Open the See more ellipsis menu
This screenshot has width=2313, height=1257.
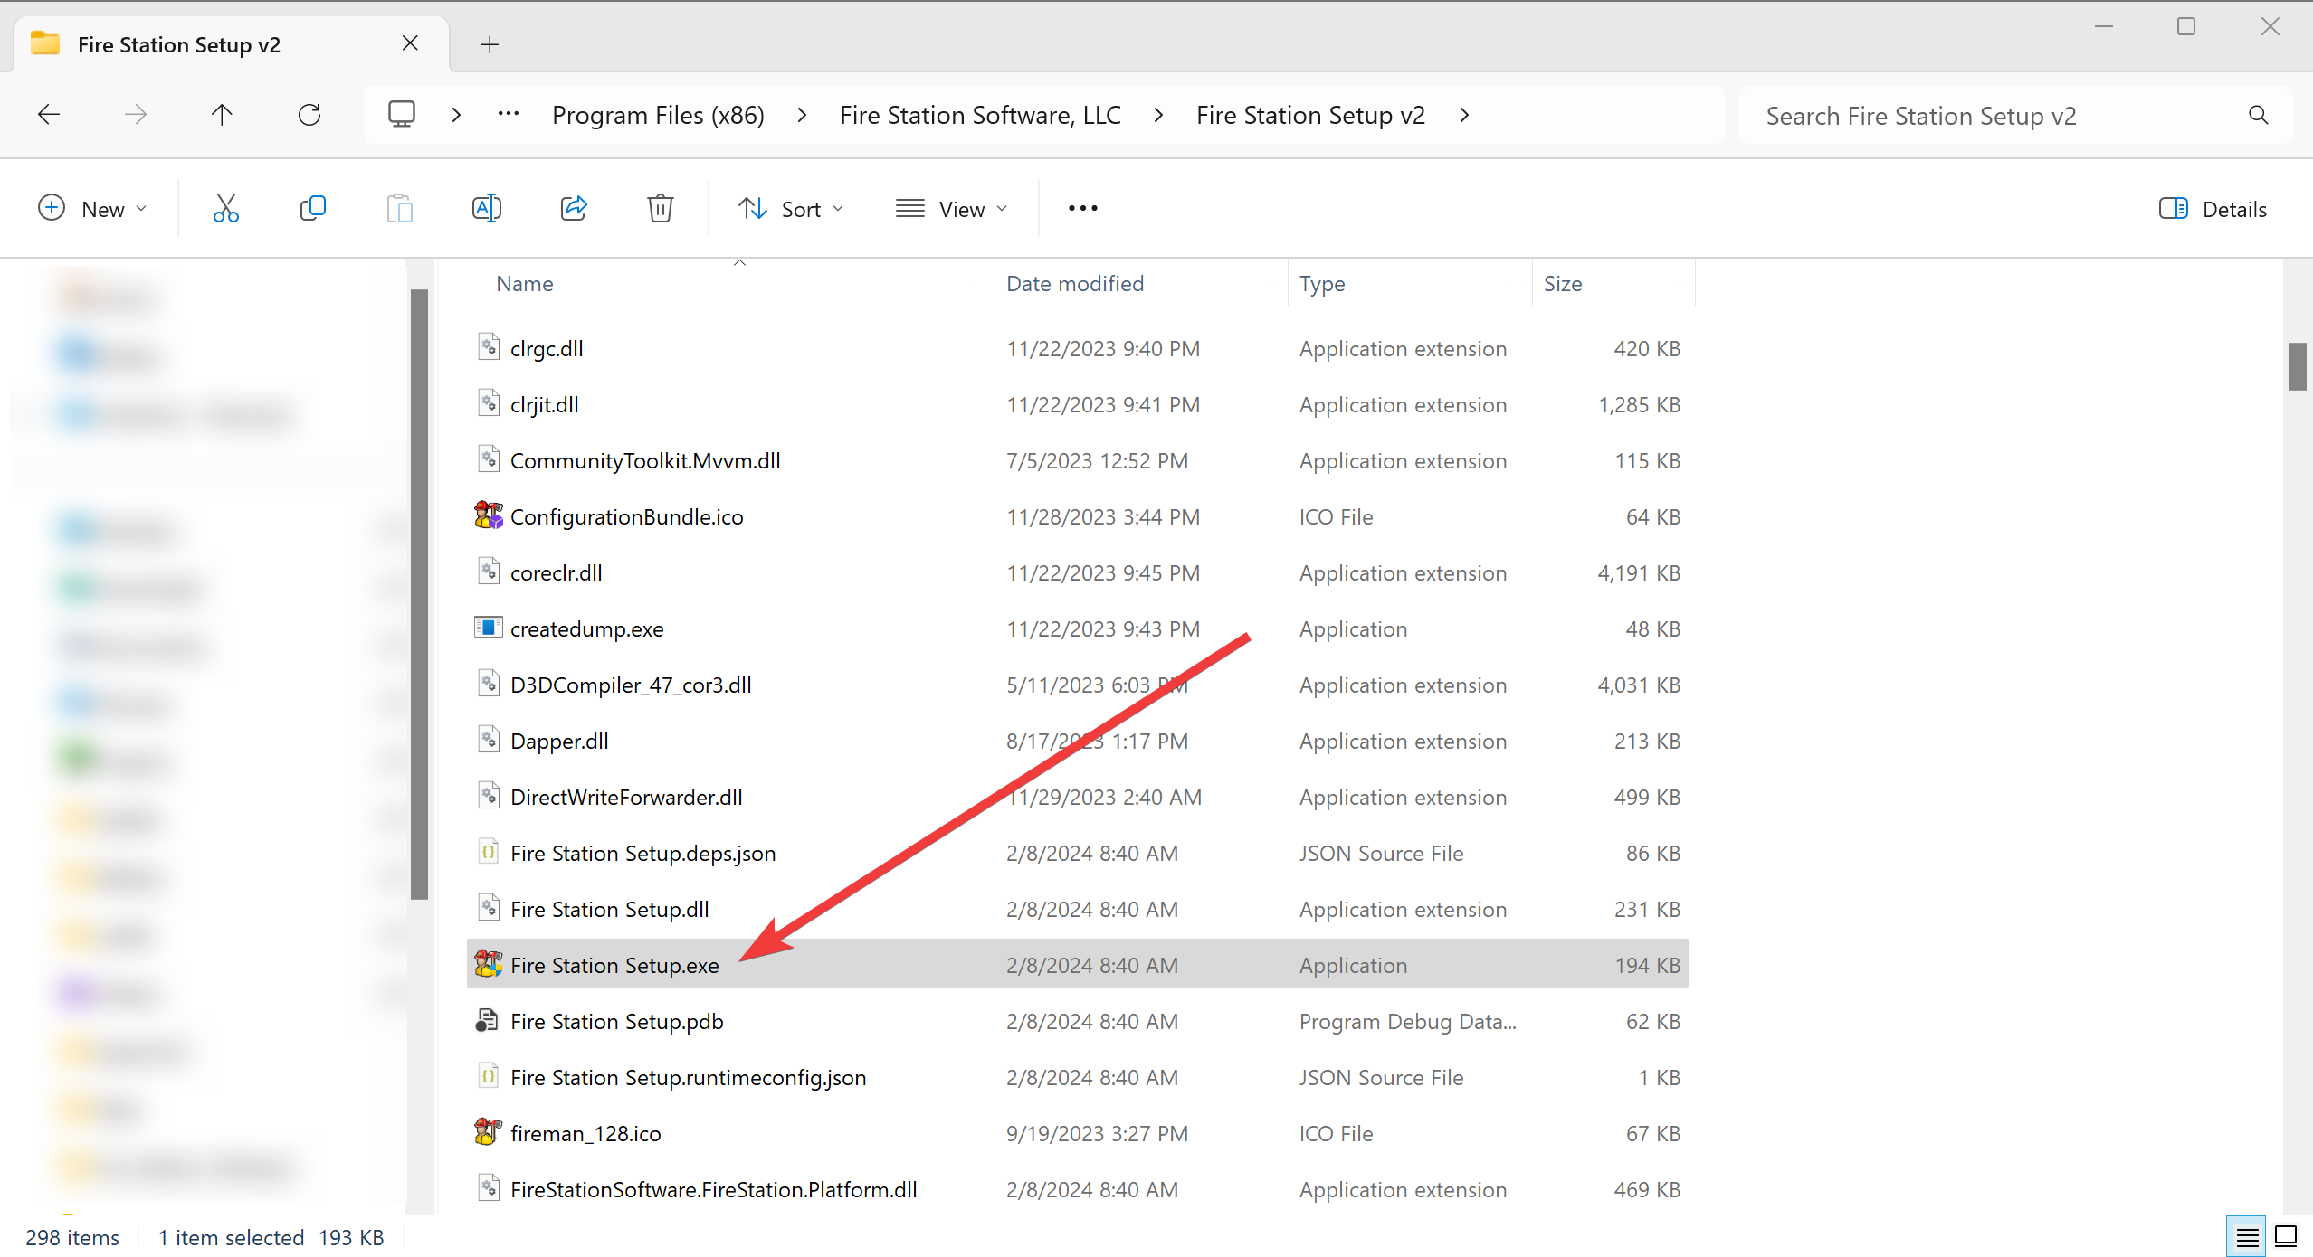coord(1082,209)
